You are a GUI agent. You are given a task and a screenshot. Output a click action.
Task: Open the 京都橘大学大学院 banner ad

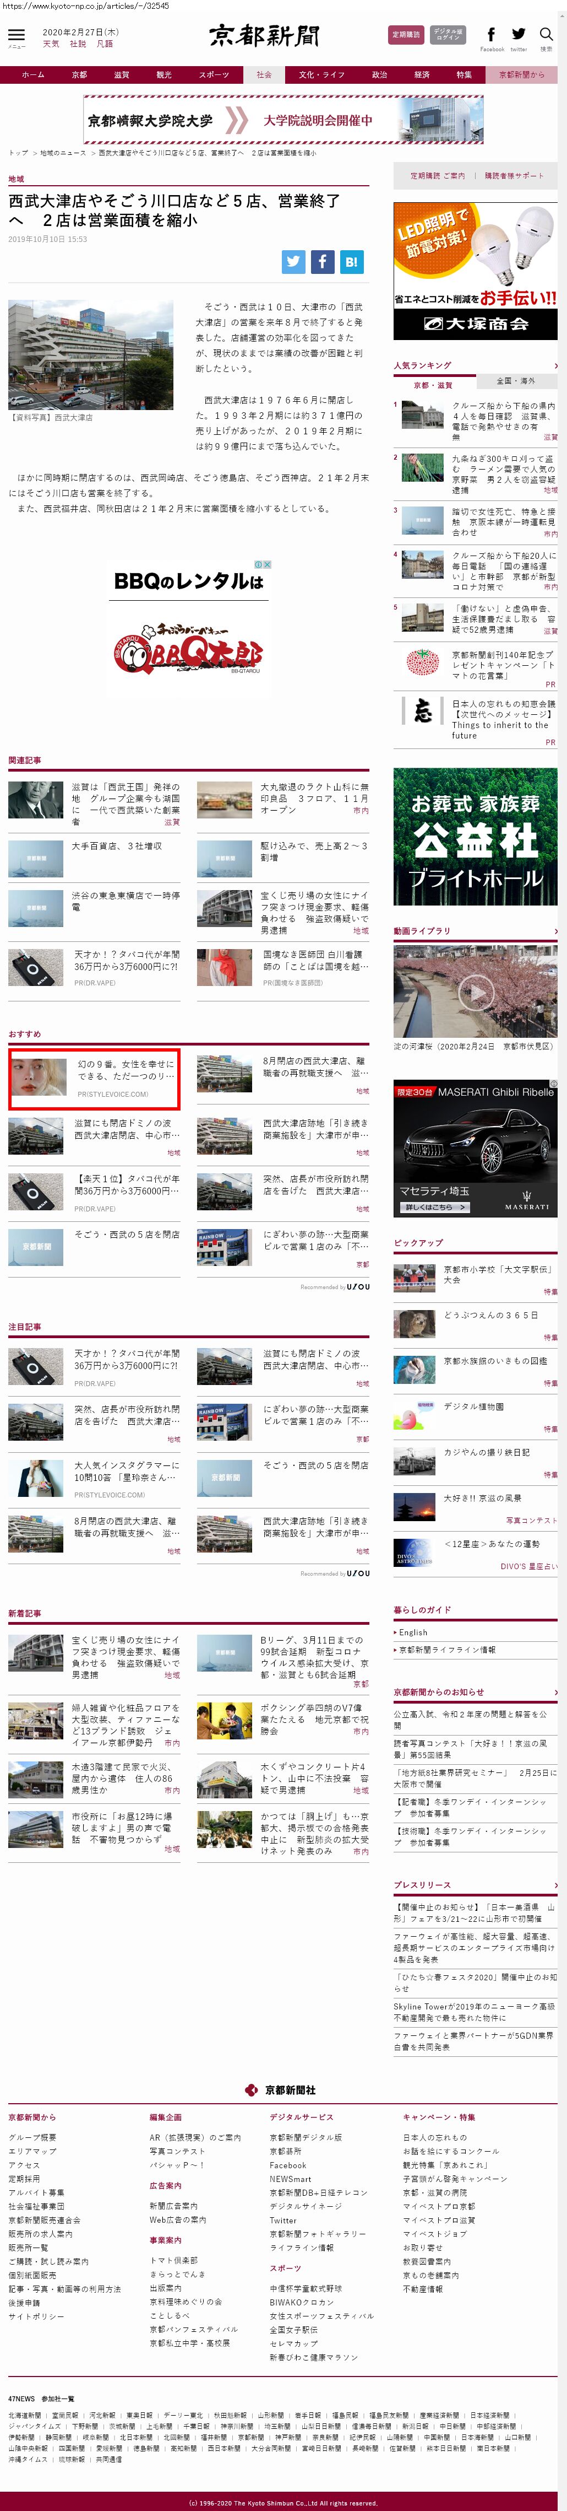(282, 120)
